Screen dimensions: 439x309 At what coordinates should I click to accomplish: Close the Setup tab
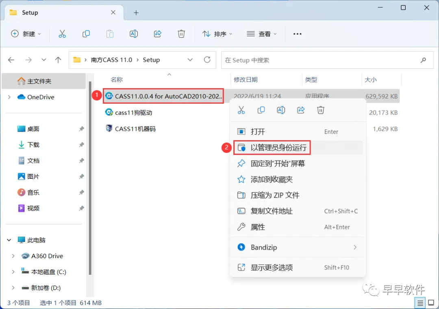[x=113, y=12]
